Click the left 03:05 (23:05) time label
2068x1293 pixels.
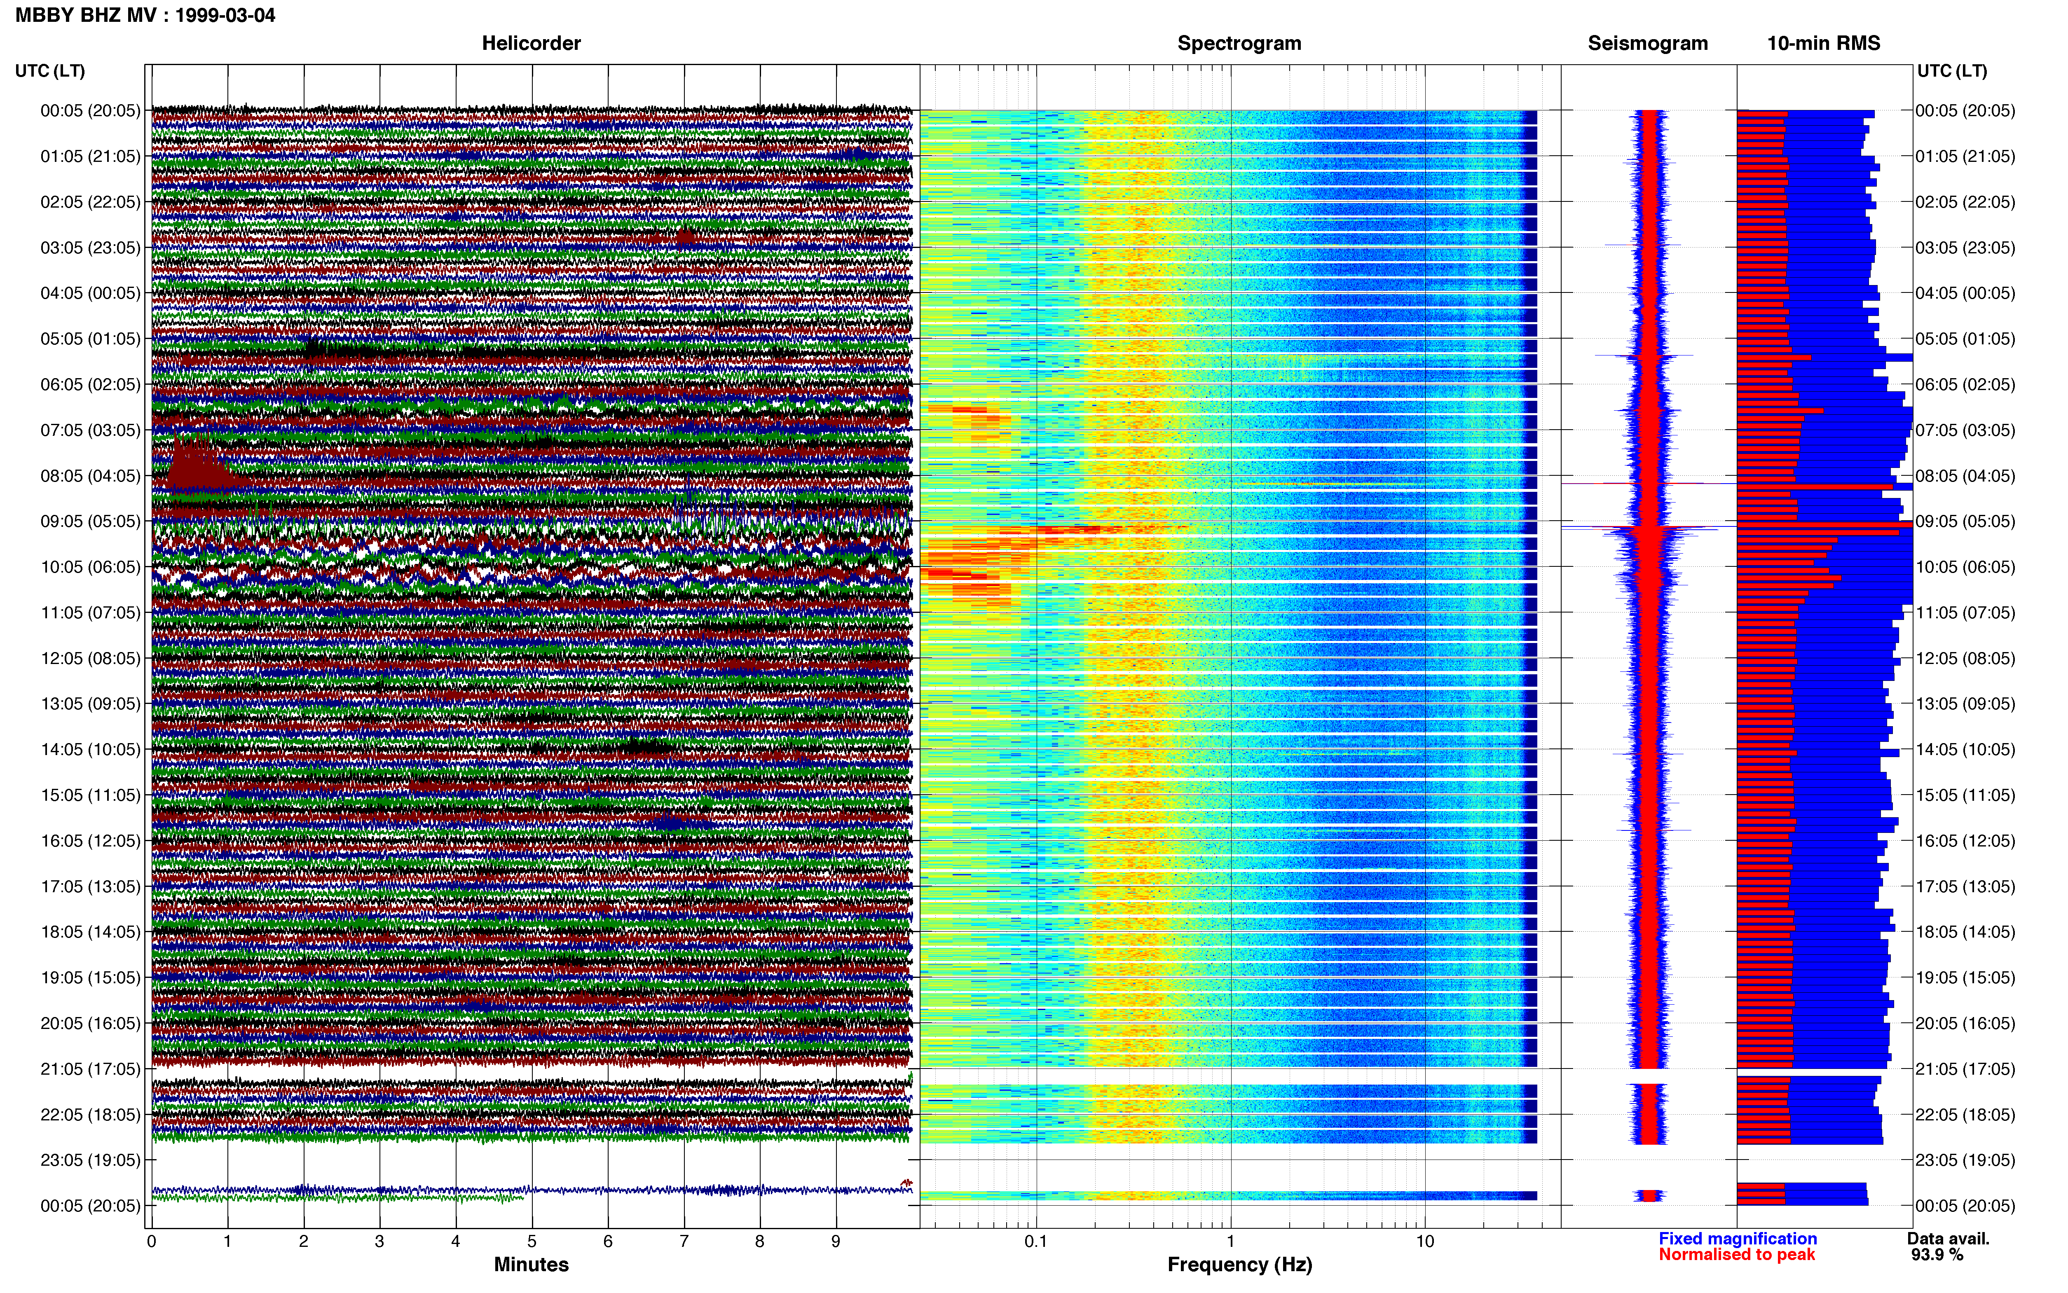coord(90,248)
